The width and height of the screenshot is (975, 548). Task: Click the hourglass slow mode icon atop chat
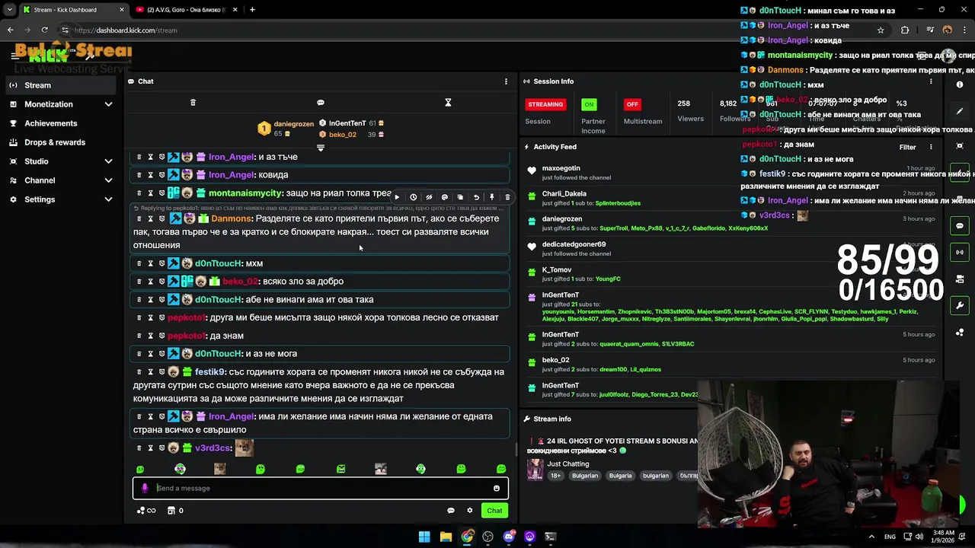[x=448, y=103]
